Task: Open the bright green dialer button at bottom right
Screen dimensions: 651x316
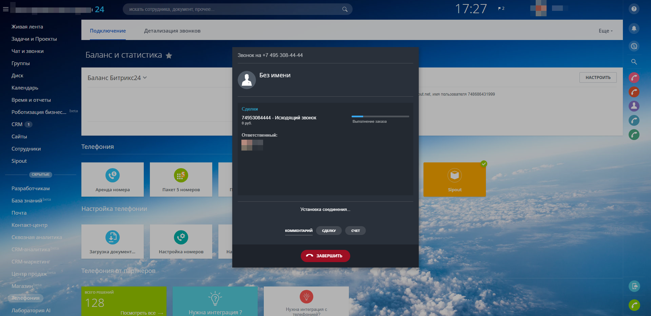Action: pos(634,305)
